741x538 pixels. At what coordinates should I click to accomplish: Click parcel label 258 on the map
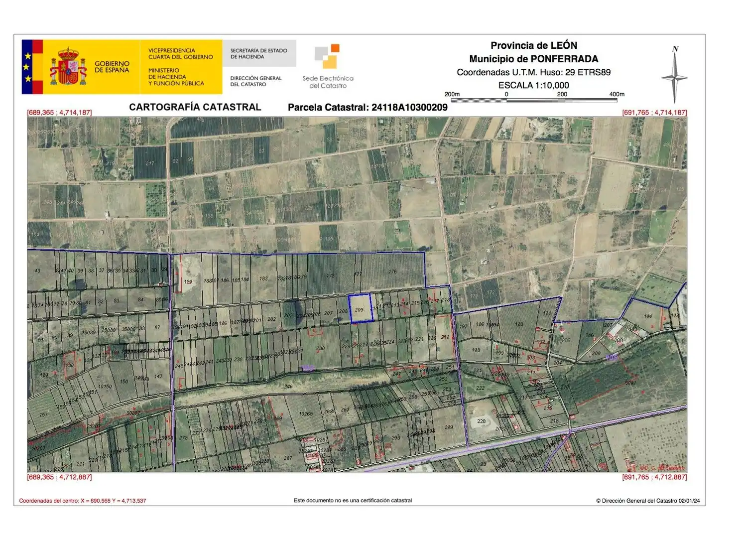[413, 397]
